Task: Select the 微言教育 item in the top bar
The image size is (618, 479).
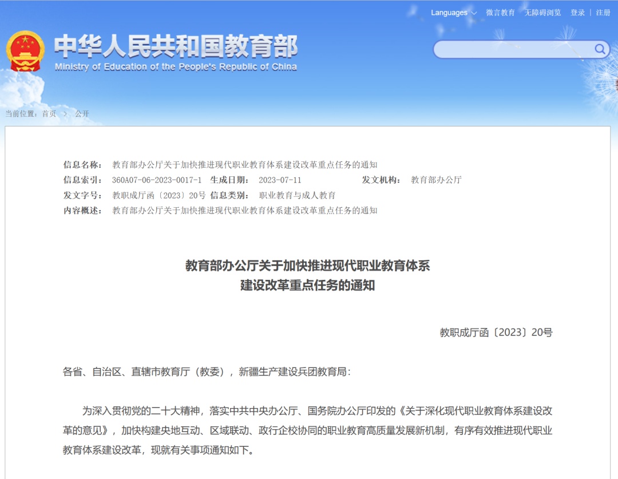Action: (x=501, y=13)
